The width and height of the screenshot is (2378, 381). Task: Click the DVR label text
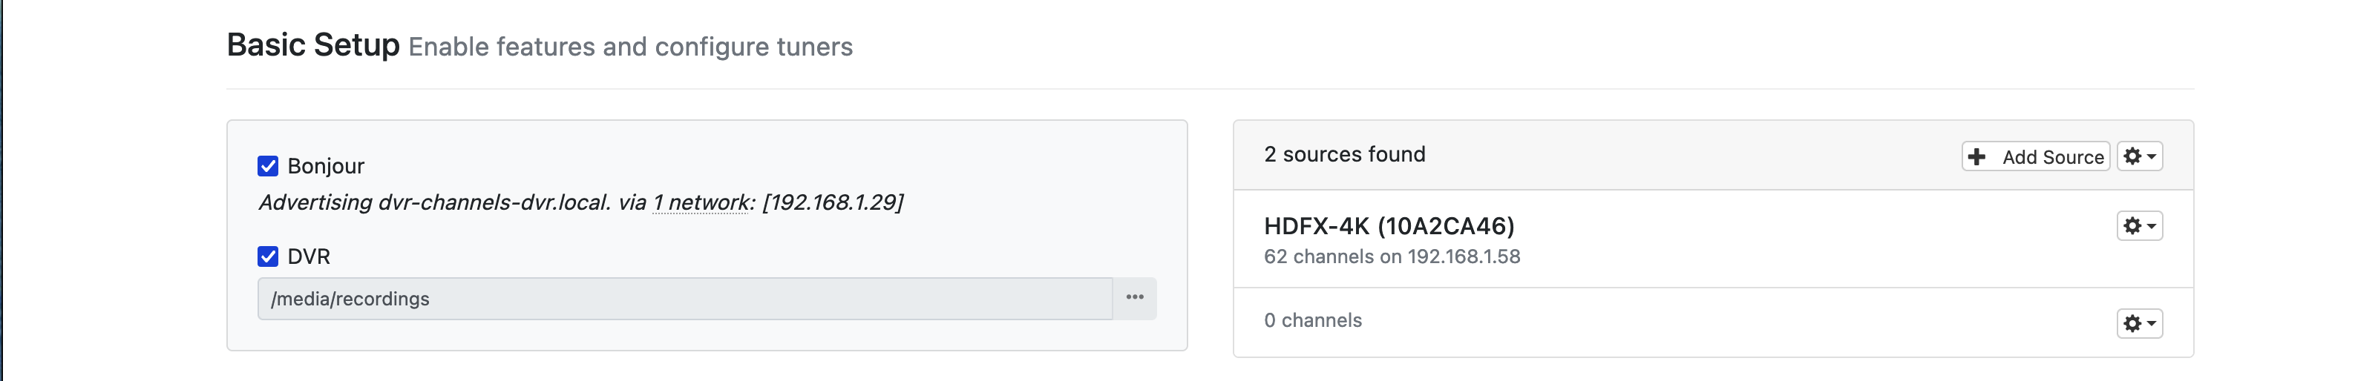point(308,256)
